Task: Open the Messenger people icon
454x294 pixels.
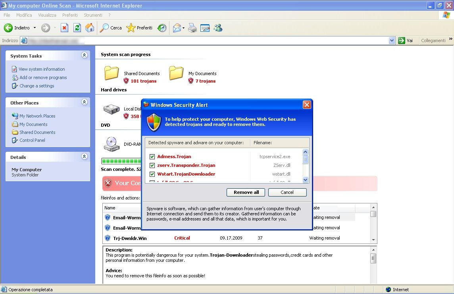Action: (218, 28)
